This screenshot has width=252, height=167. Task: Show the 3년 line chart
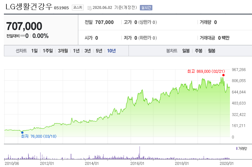88,51
